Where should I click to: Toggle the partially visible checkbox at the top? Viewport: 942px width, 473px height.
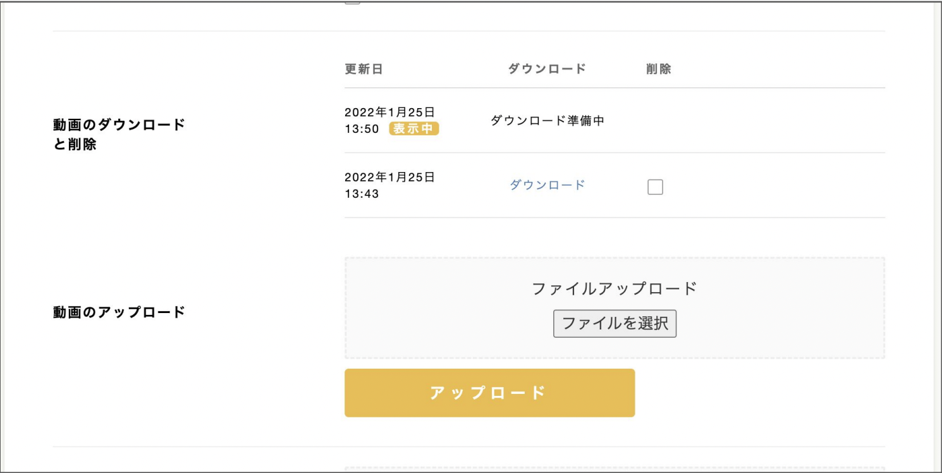point(352,2)
